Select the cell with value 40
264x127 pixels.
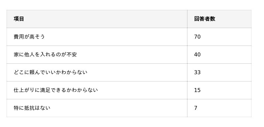219,55
